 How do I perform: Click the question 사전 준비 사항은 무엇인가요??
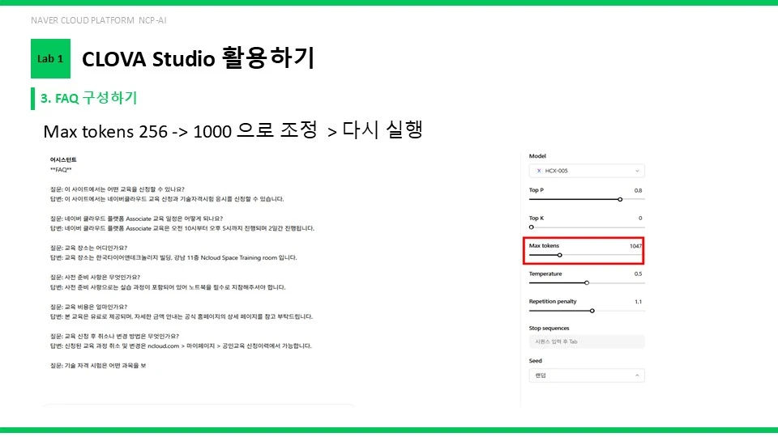pos(95,278)
